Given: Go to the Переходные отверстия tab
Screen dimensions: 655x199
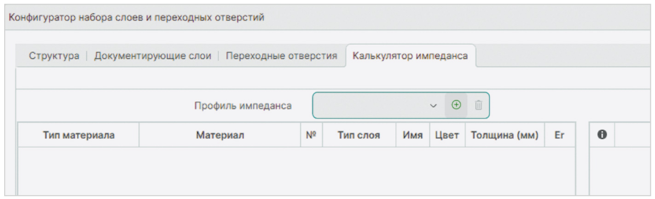Looking at the screenshot, I should tap(282, 56).
